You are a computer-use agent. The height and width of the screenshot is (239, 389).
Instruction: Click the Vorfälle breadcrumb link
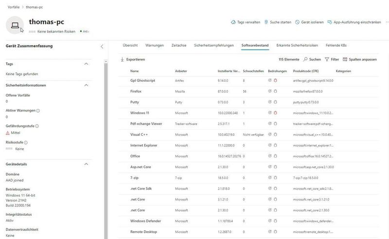click(14, 7)
